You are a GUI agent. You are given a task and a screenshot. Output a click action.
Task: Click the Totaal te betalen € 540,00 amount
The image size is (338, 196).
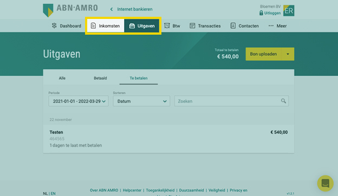(227, 57)
